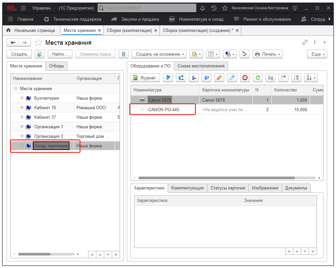The height and width of the screenshot is (268, 336).
Task: Open the Печать dropdown menu
Action: click(x=267, y=54)
